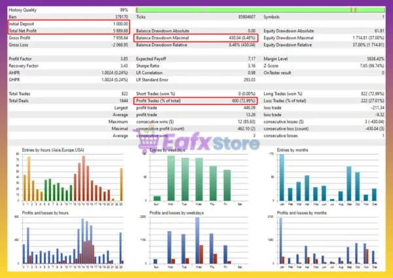Open Profits and losses by hours chart
This screenshot has width=393, height=278.
pos(70,240)
